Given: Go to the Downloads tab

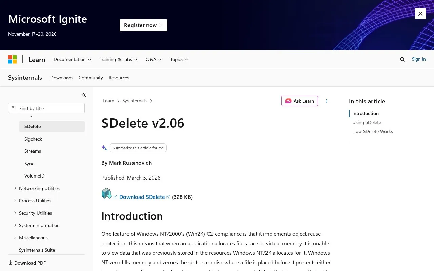Looking at the screenshot, I should point(62,78).
